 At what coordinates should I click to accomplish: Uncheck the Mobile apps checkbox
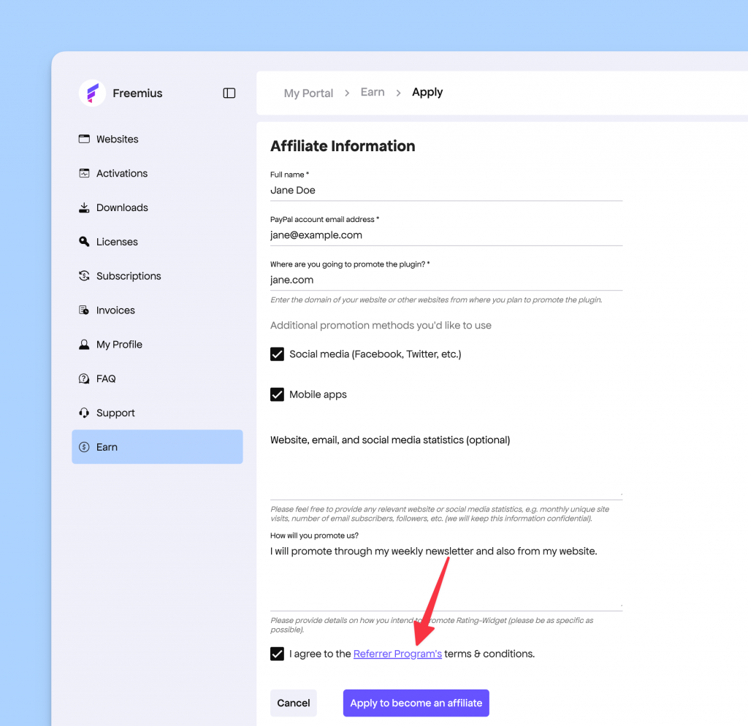pyautogui.click(x=277, y=394)
